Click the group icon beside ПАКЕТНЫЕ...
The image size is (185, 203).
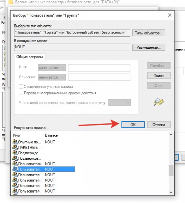coord(15,147)
